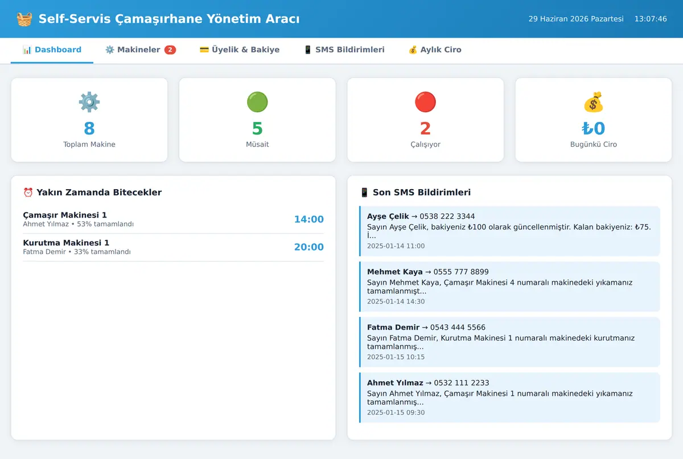Click the timestamp 2025-01-14 11:00
This screenshot has height=459, width=683.
[x=396, y=246]
